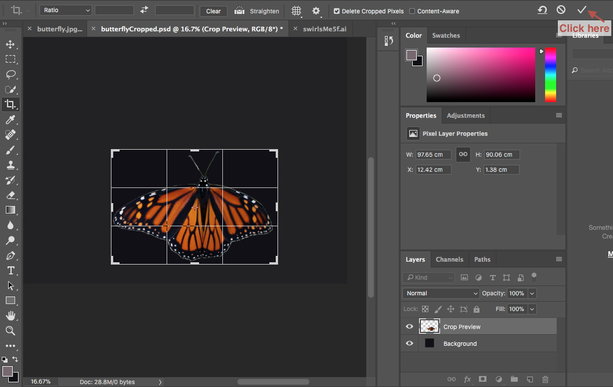Add a layer mask
Viewport: 613px width, 387px height.
pos(483,379)
